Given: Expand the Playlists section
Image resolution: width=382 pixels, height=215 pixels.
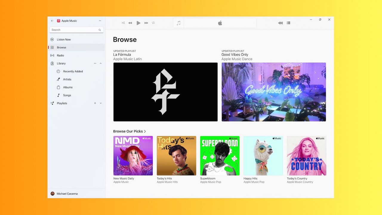Looking at the screenshot, I should coord(101,103).
